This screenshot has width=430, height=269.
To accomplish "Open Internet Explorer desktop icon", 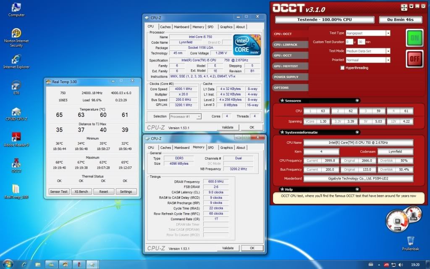I will [x=16, y=61].
